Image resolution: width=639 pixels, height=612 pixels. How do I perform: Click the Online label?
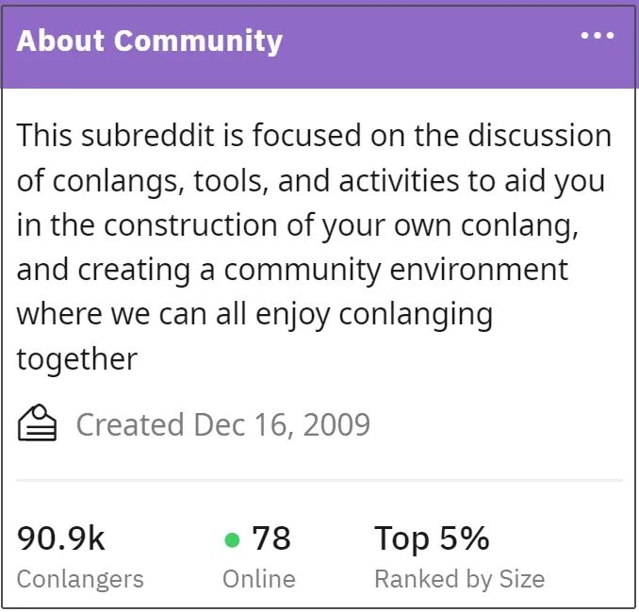259,579
